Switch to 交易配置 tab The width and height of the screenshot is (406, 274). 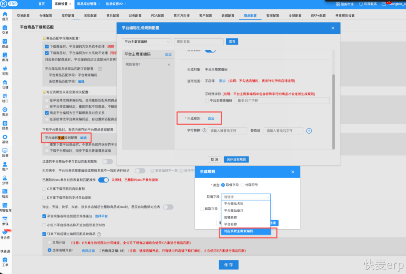click(23, 16)
